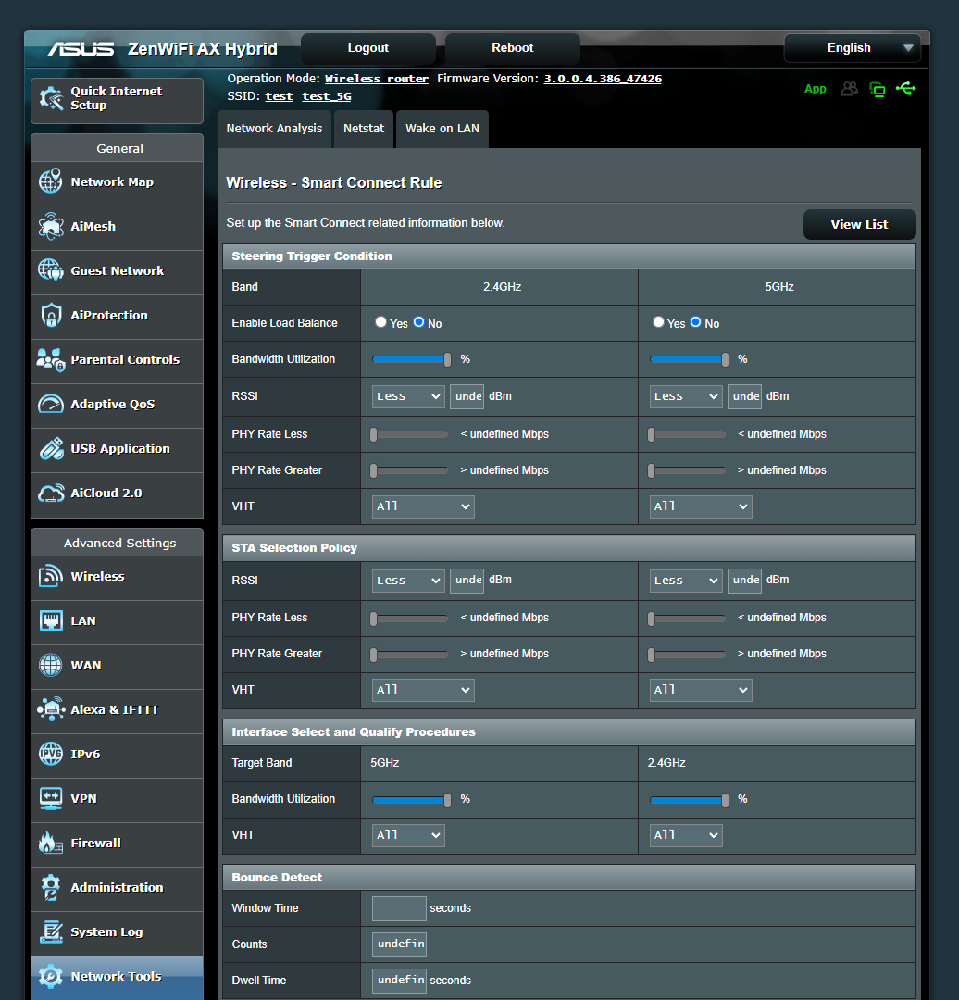Enable Load Balance for the 2.4GHz band
Screen dimensions: 959x1000
380,322
